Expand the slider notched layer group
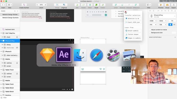This screenshot has width=177, height=99. [2, 55]
